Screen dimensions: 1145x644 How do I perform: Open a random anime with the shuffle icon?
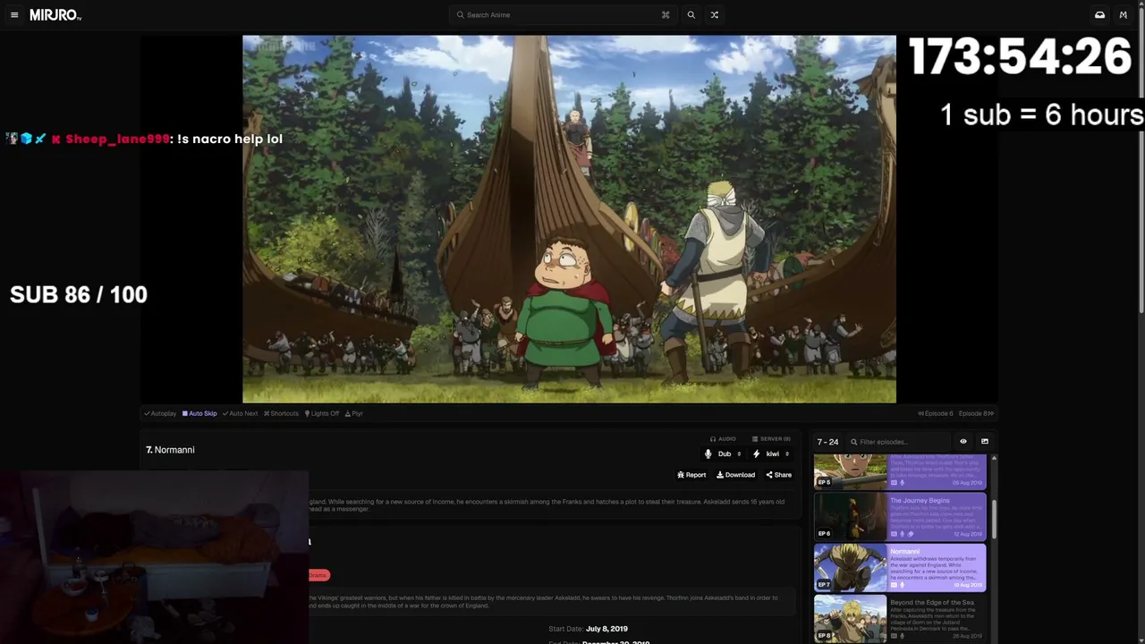714,15
